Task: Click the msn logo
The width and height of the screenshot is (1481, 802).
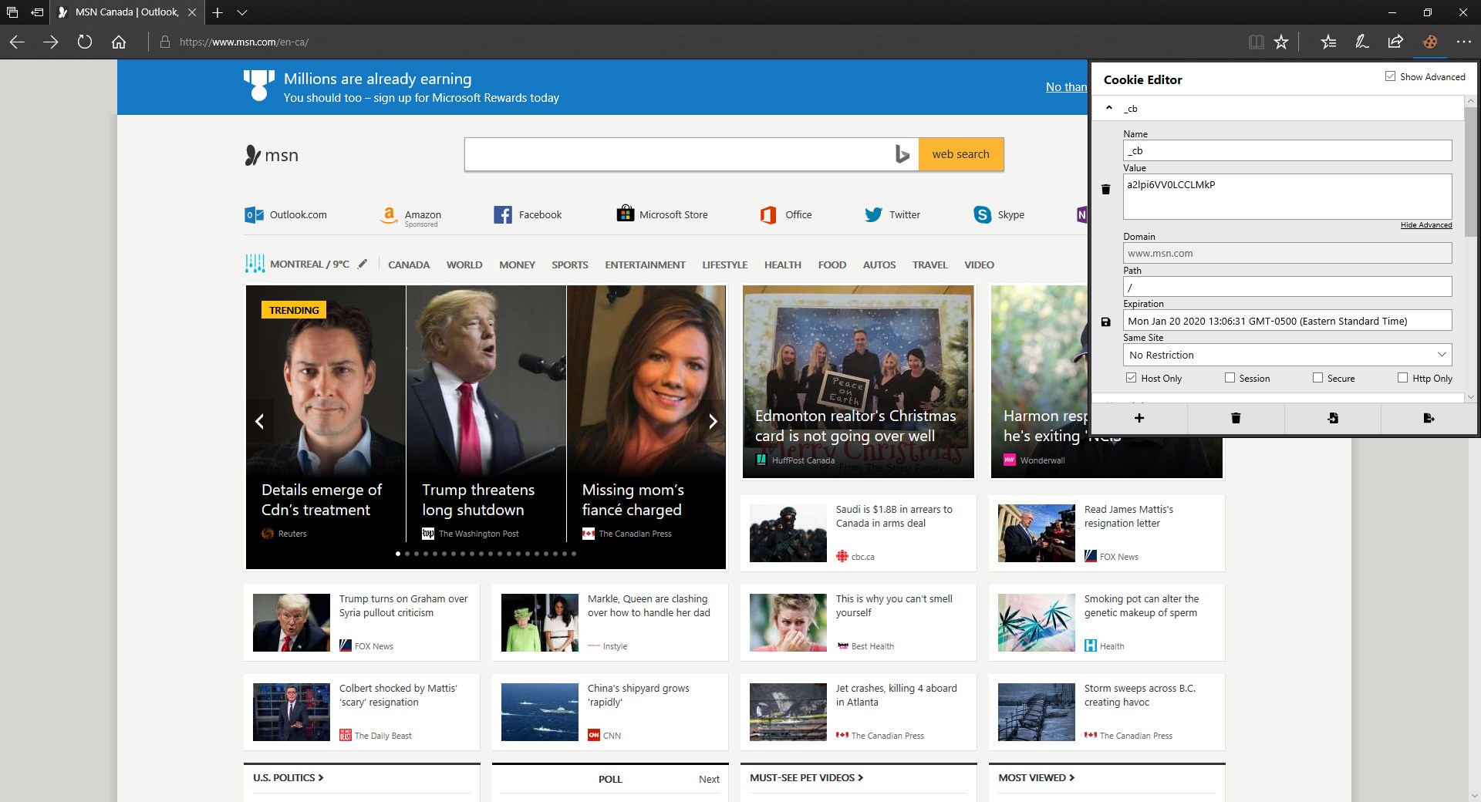Action: (x=272, y=155)
